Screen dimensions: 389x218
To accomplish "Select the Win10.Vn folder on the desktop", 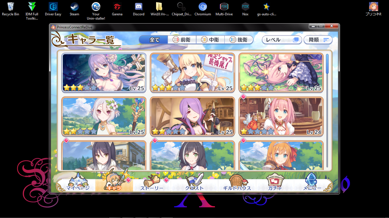I will coord(160,9).
